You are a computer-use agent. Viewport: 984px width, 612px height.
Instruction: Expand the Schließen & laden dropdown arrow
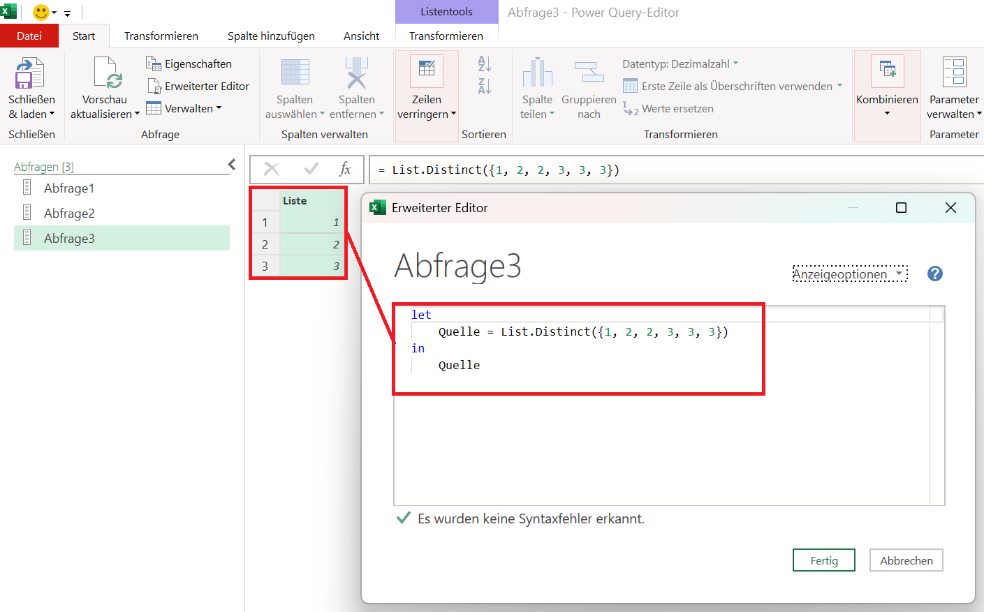[x=52, y=114]
